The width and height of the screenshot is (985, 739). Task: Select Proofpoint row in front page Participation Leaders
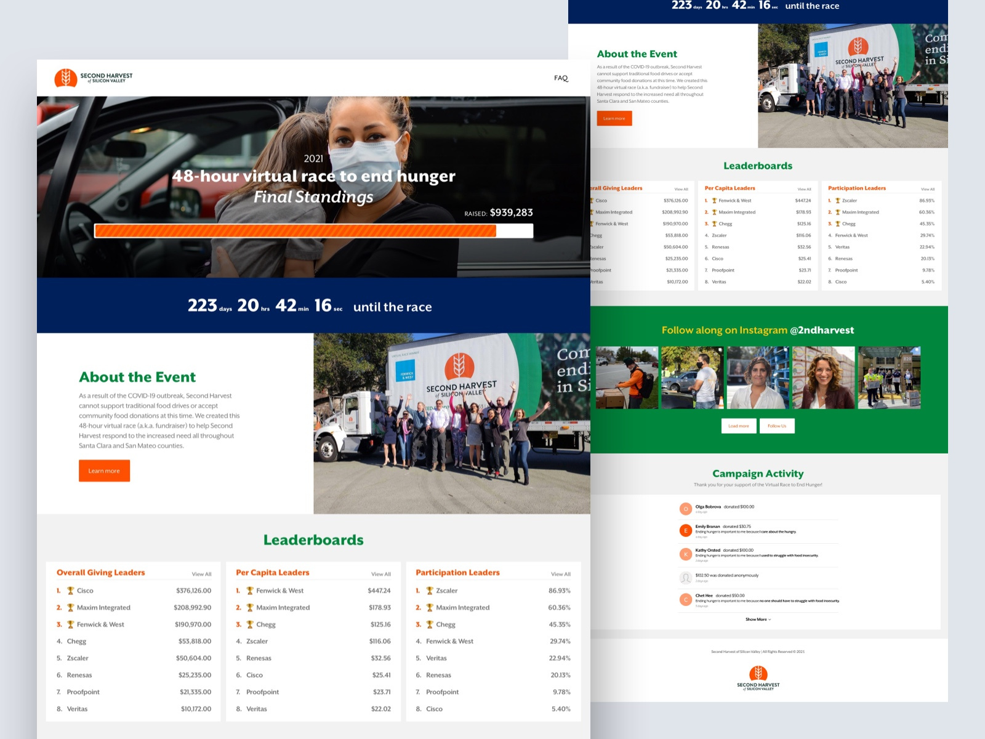click(493, 692)
